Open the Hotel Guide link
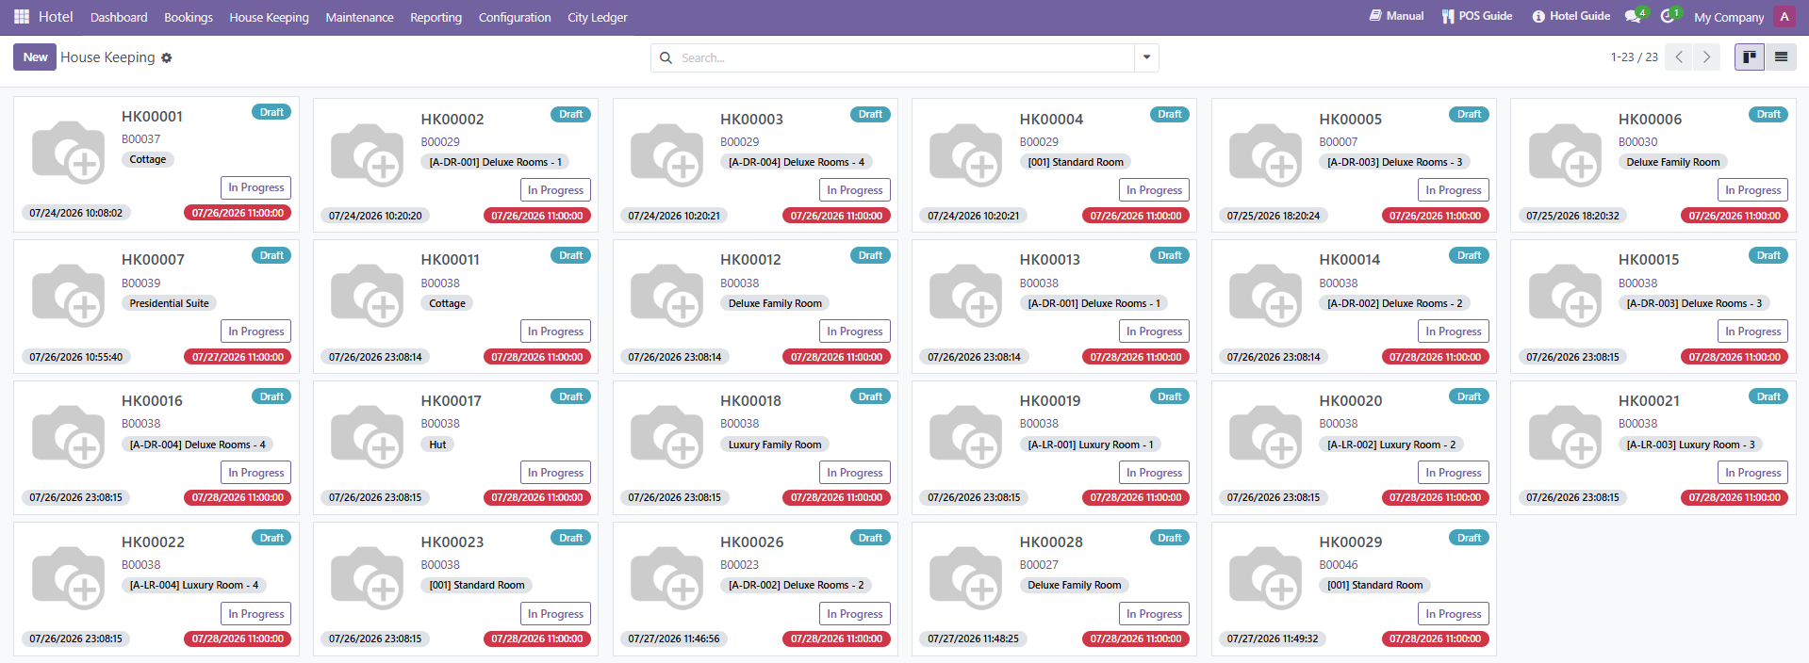 click(1571, 16)
